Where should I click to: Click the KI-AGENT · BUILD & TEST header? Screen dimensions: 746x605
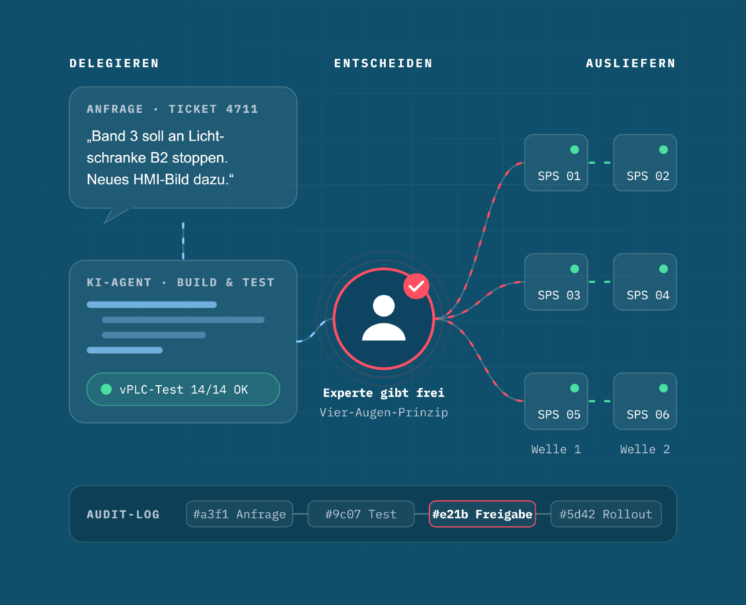click(181, 282)
